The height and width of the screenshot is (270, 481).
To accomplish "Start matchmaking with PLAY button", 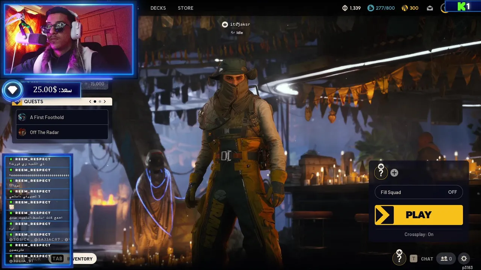I will pos(419,215).
